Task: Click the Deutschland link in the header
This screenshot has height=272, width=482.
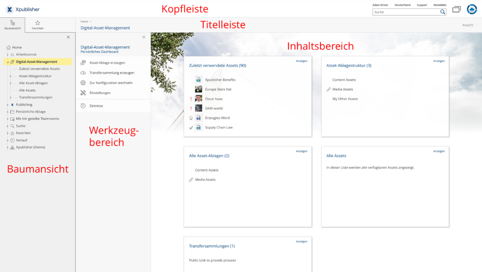Action: pyautogui.click(x=402, y=5)
